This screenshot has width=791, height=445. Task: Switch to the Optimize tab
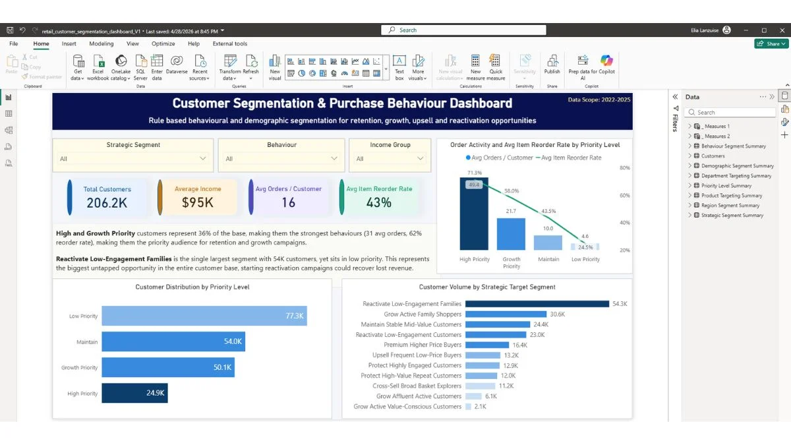pos(163,44)
